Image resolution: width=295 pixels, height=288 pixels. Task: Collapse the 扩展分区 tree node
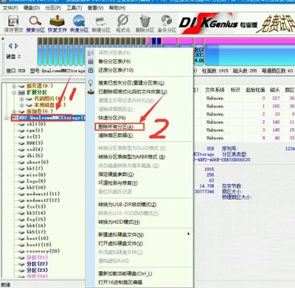[x=14, y=93]
